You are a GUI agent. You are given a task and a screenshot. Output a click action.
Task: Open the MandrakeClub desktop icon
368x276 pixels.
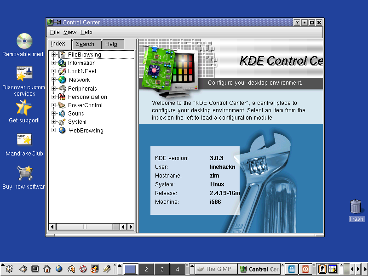click(24, 139)
